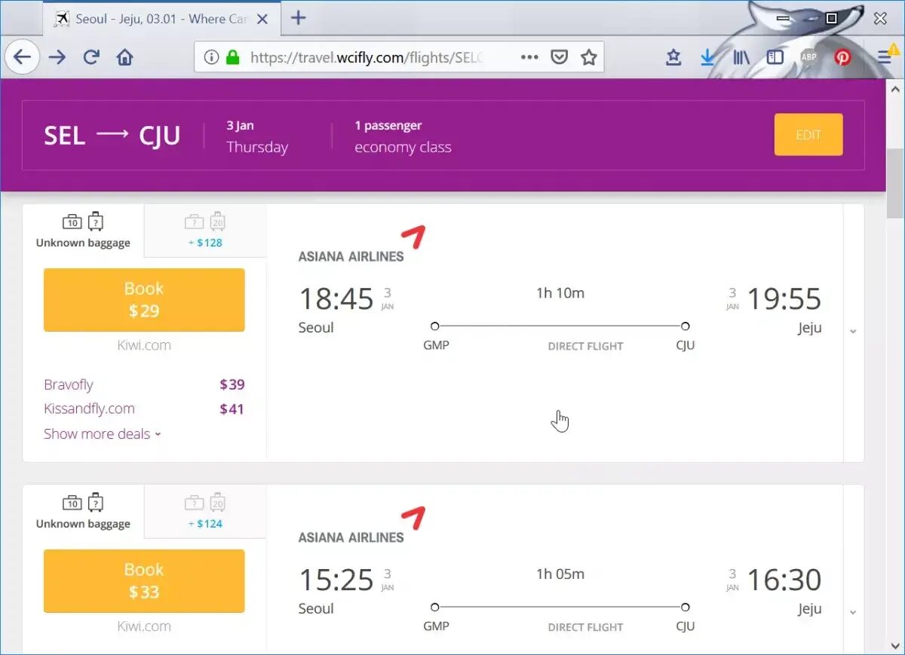Viewport: 905px width, 655px height.
Task: Click the green padlock security icon
Action: click(x=232, y=57)
